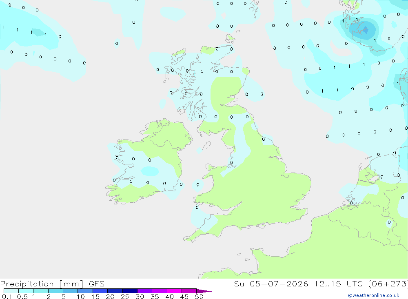This screenshot has width=408, height=299.
Task: Select the 35–40 mm violet legend swatch
Action: 160,291
